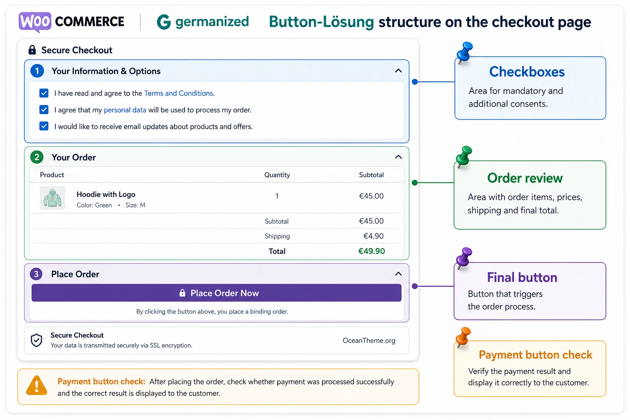Uncheck the email updates checkbox
The image size is (630, 420).
tap(44, 126)
